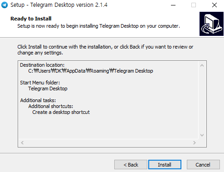This screenshot has width=224, height=172.
Task: Go back with the < Back button
Action: (131, 164)
